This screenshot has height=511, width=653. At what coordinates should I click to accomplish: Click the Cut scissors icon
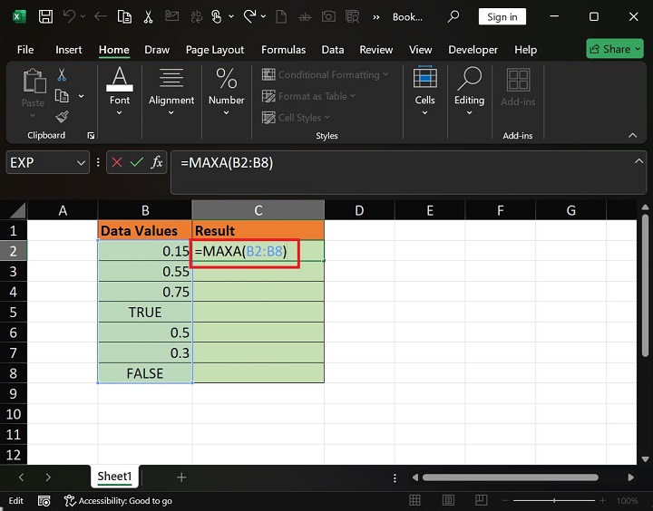click(62, 76)
